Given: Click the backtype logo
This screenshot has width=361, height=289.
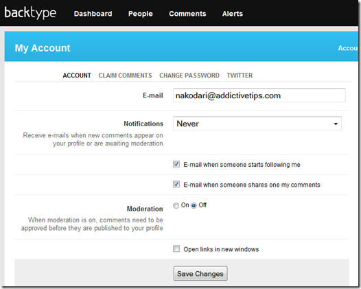Looking at the screenshot, I should 30,13.
